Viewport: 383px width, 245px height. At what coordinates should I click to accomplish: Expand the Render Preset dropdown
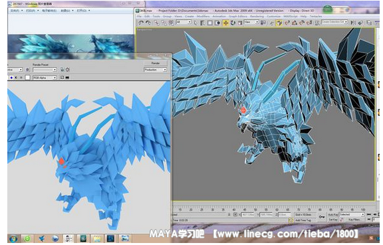(x=45, y=70)
